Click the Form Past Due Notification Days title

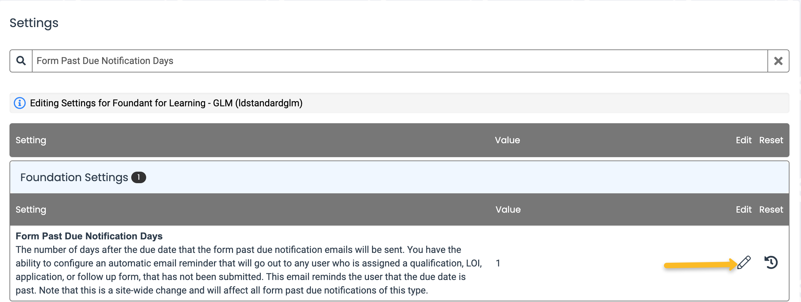point(89,236)
